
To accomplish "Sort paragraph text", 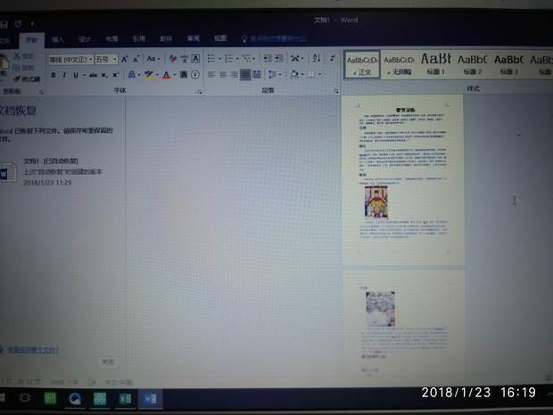I will pos(317,58).
